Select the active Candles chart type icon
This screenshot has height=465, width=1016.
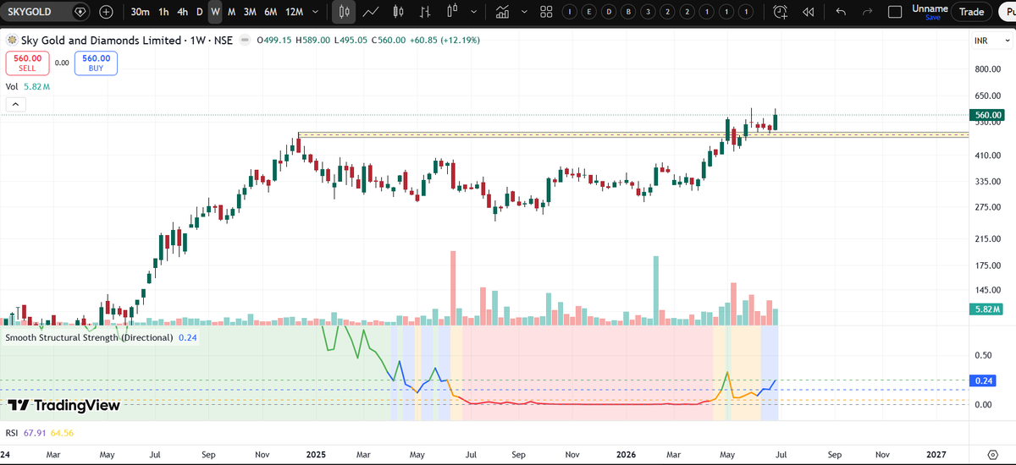pyautogui.click(x=343, y=12)
